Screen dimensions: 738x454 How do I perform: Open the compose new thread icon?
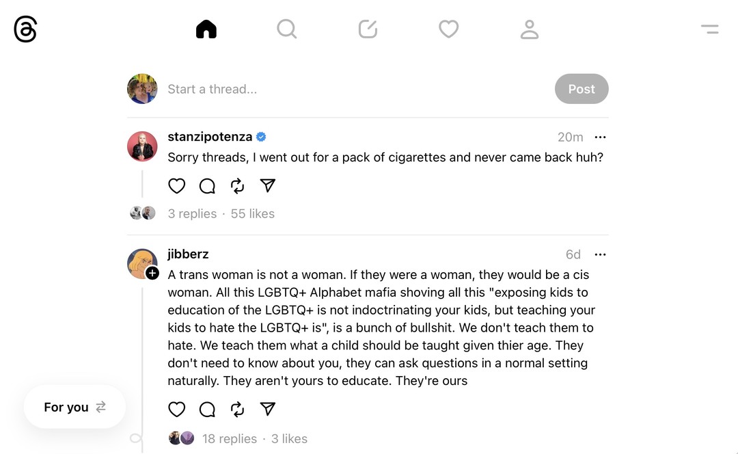(x=368, y=29)
